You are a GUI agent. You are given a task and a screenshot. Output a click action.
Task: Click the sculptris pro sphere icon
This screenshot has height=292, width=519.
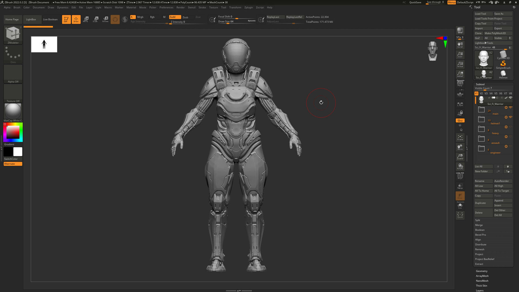pos(125,19)
